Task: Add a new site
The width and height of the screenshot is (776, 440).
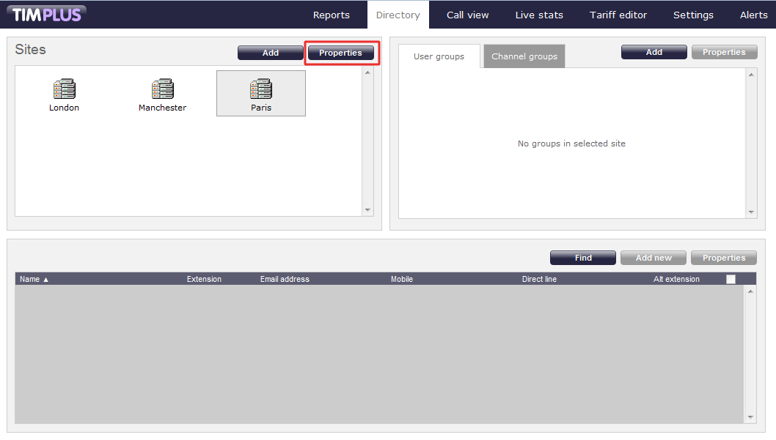Action: [x=270, y=53]
